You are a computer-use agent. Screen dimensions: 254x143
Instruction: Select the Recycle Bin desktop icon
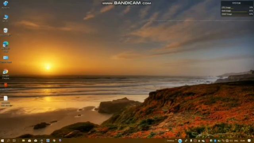(x=6, y=32)
